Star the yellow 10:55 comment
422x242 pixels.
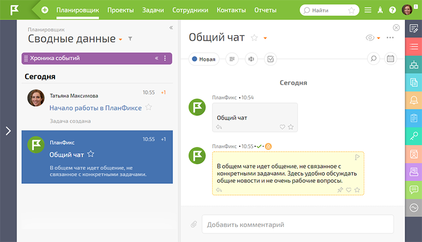357,190
